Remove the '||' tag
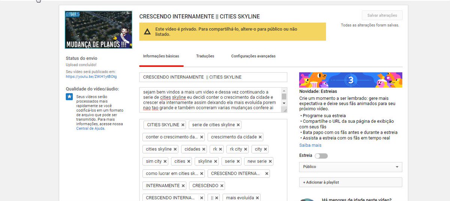The width and height of the screenshot is (450, 201). point(217,198)
